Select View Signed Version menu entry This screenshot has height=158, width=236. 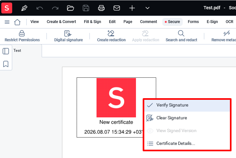point(187,131)
